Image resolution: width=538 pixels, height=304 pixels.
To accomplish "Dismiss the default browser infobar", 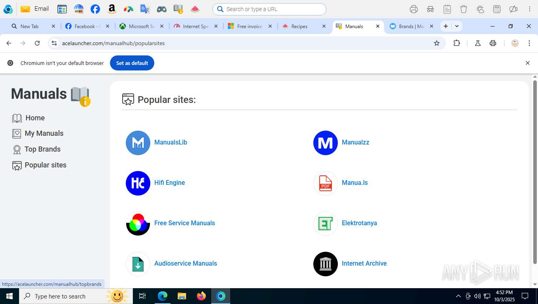I will coord(527,63).
